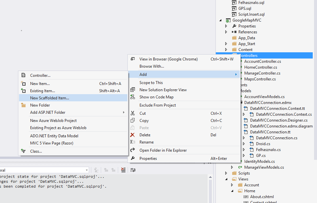Click the ManageViewModels.cs C# icon
This screenshot has width=317, height=203.
[240, 167]
